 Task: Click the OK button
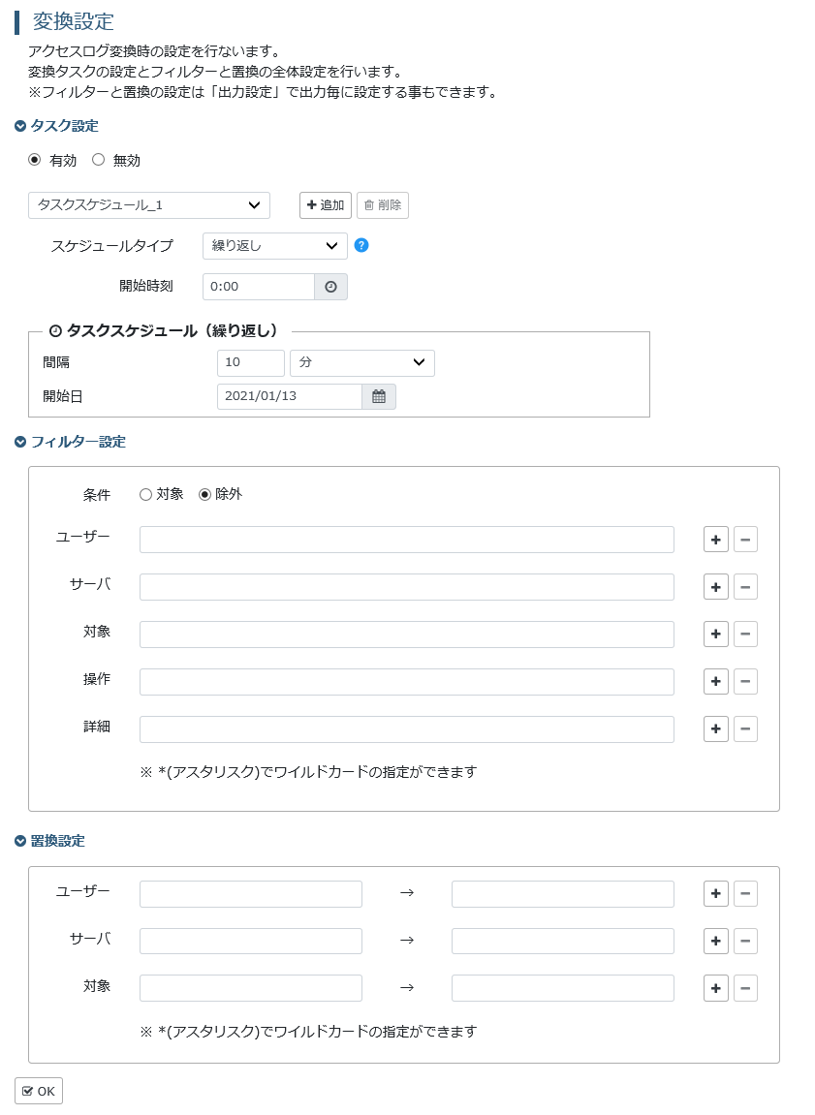click(x=39, y=1091)
